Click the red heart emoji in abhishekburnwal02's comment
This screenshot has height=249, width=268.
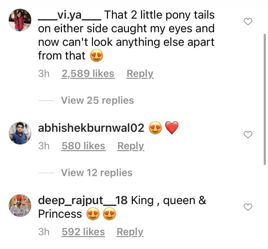pos(172,128)
